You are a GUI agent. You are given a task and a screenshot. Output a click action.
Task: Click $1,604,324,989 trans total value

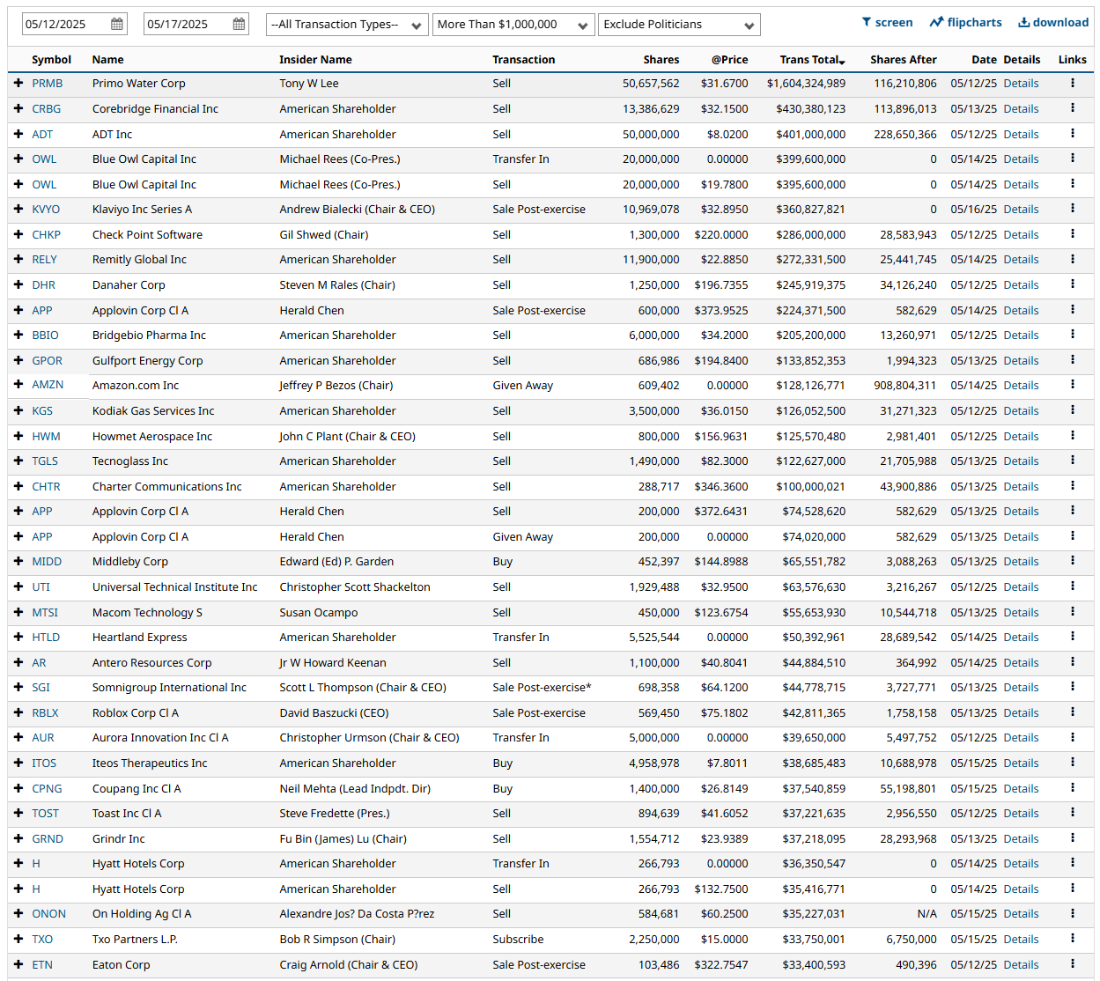pos(806,84)
